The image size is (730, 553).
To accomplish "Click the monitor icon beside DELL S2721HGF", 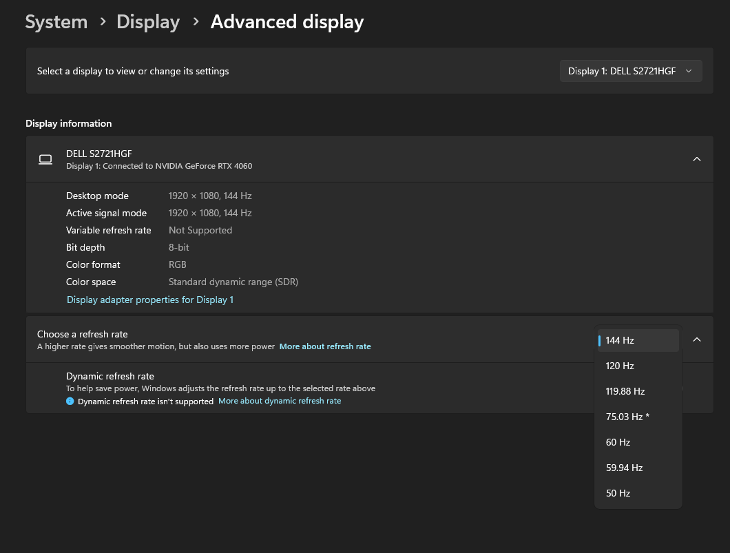I will click(x=45, y=159).
